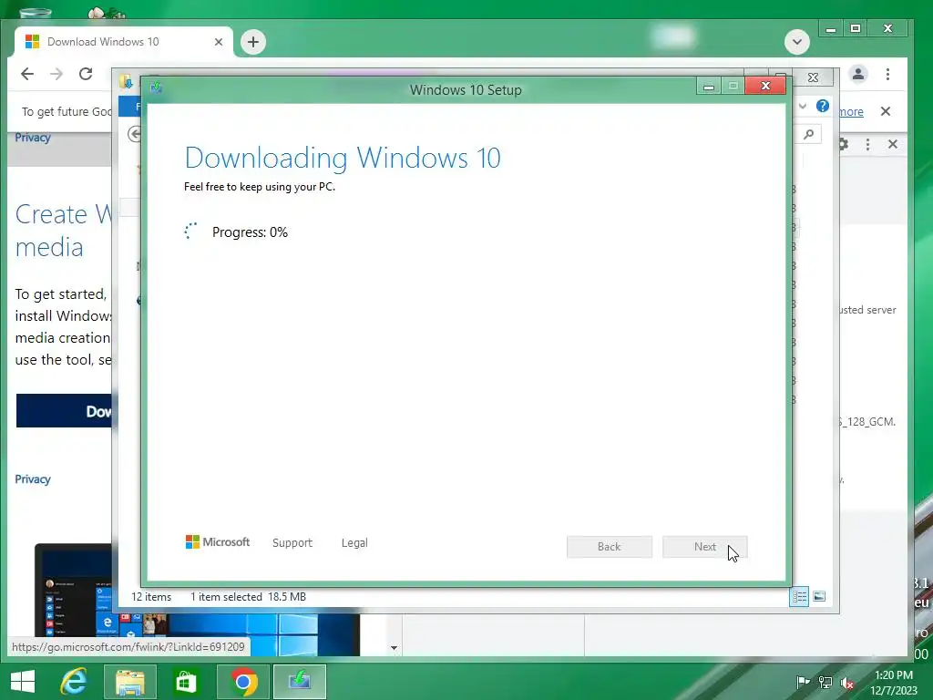
Task: Close the Windows 10 Setup window
Action: coord(765,87)
